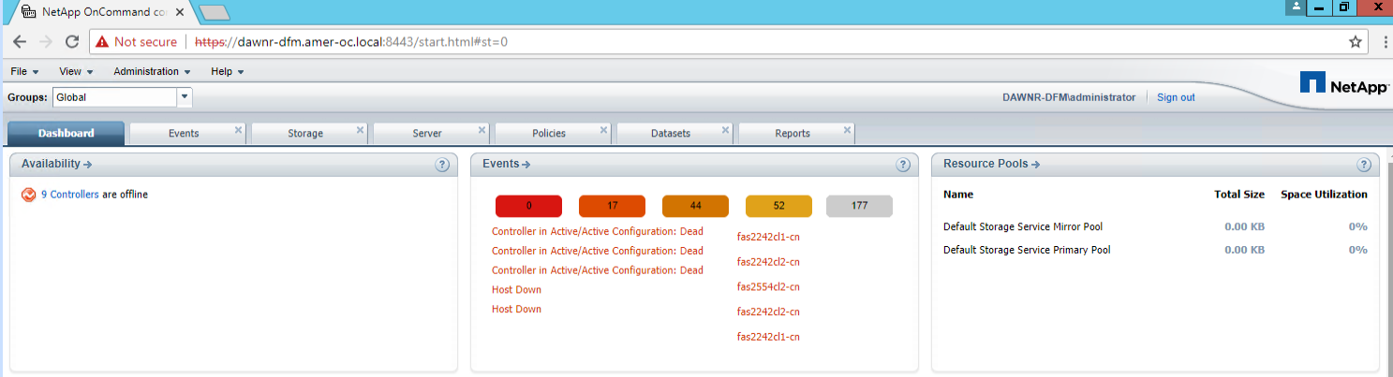
Task: Close the Storage tab
Action: click(x=360, y=130)
